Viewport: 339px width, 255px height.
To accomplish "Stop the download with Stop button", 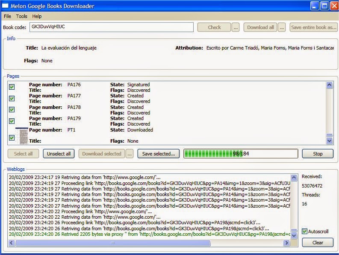I will [x=318, y=154].
